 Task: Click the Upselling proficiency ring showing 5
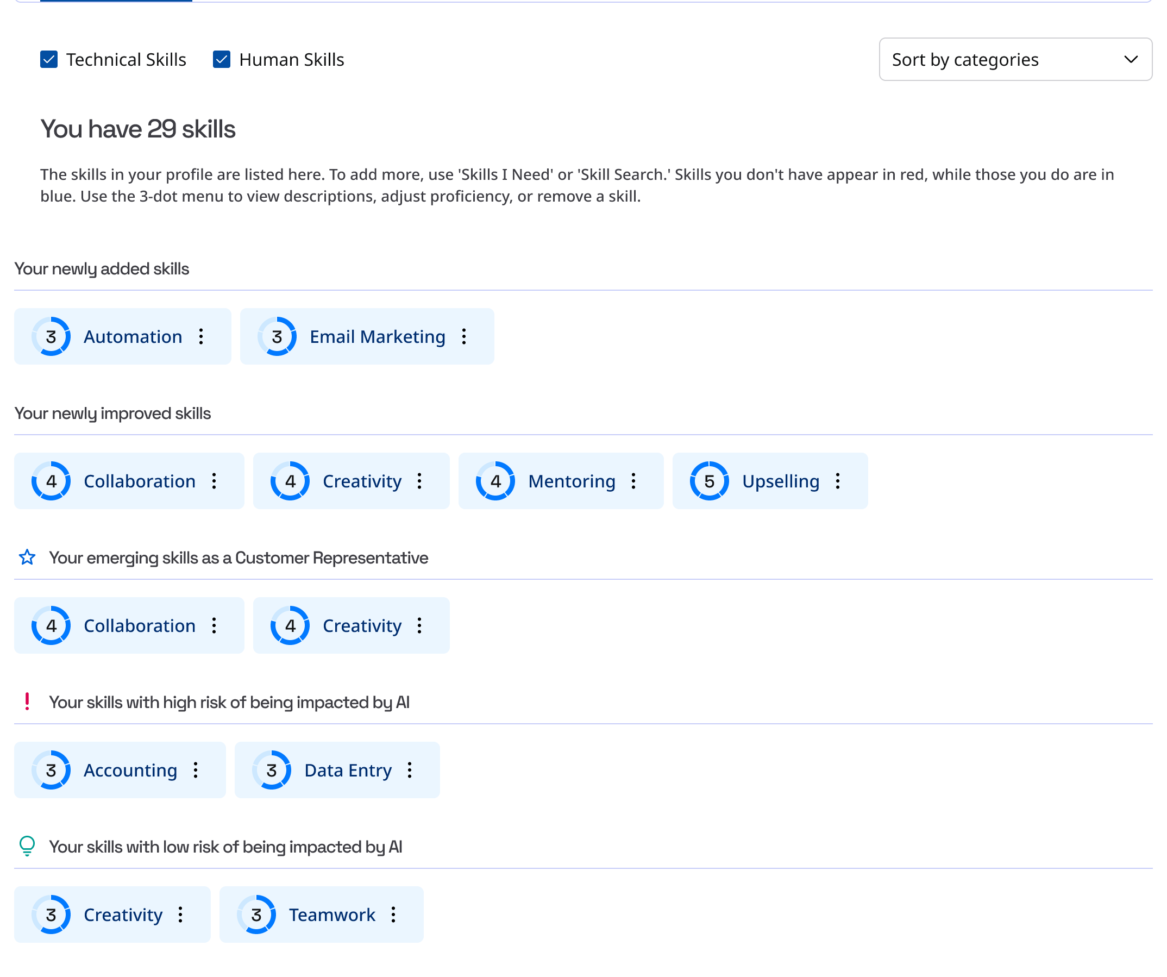click(x=709, y=481)
